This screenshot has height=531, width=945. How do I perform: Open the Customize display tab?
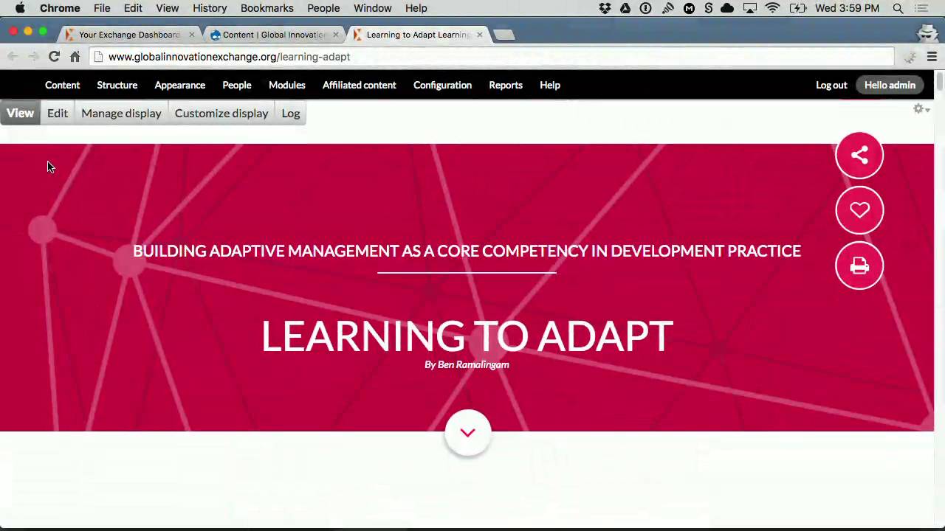[x=221, y=113]
